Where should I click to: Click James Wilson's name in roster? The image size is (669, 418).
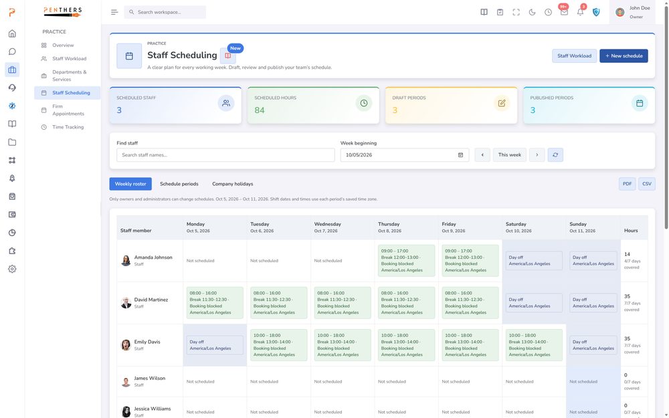coord(149,379)
